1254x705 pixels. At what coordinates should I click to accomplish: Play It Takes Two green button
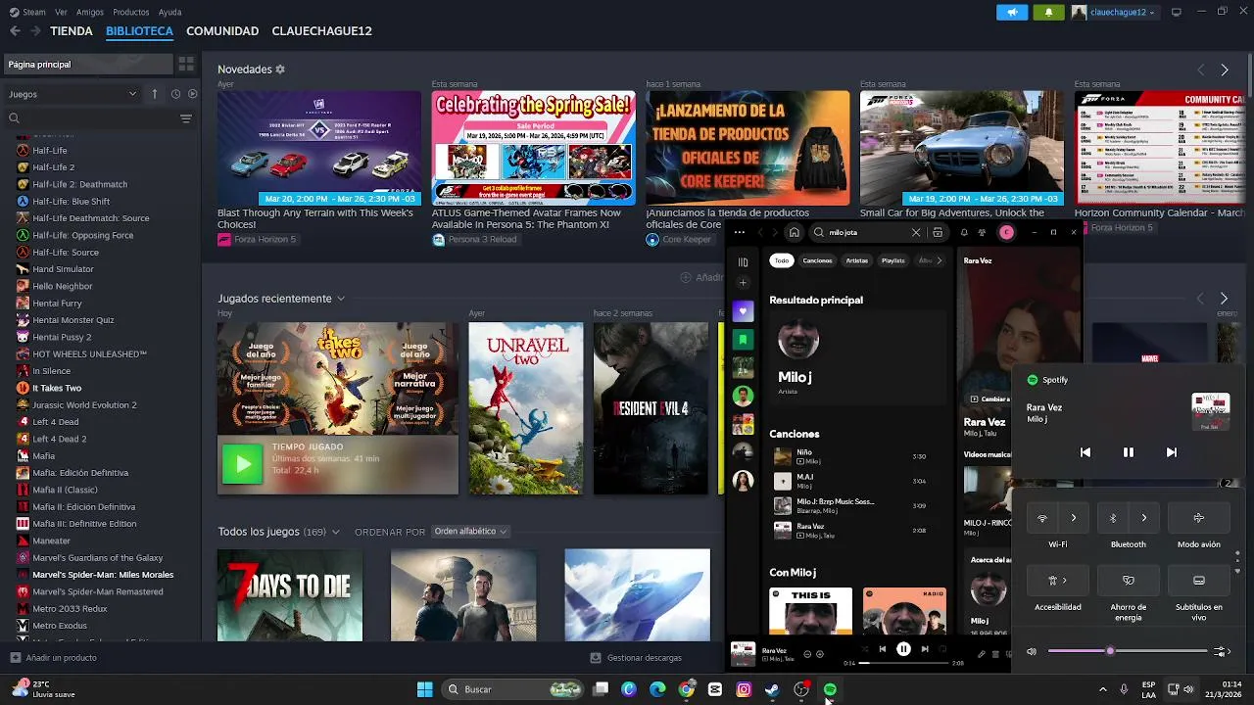point(242,465)
